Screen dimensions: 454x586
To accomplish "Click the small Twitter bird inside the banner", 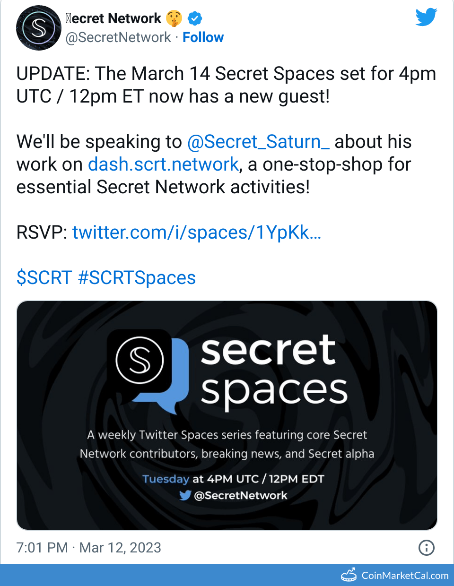I will tap(185, 495).
